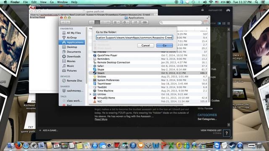This screenshot has height=151, width=269.
Task: Switch Finder to icon view
Action: point(92,22)
